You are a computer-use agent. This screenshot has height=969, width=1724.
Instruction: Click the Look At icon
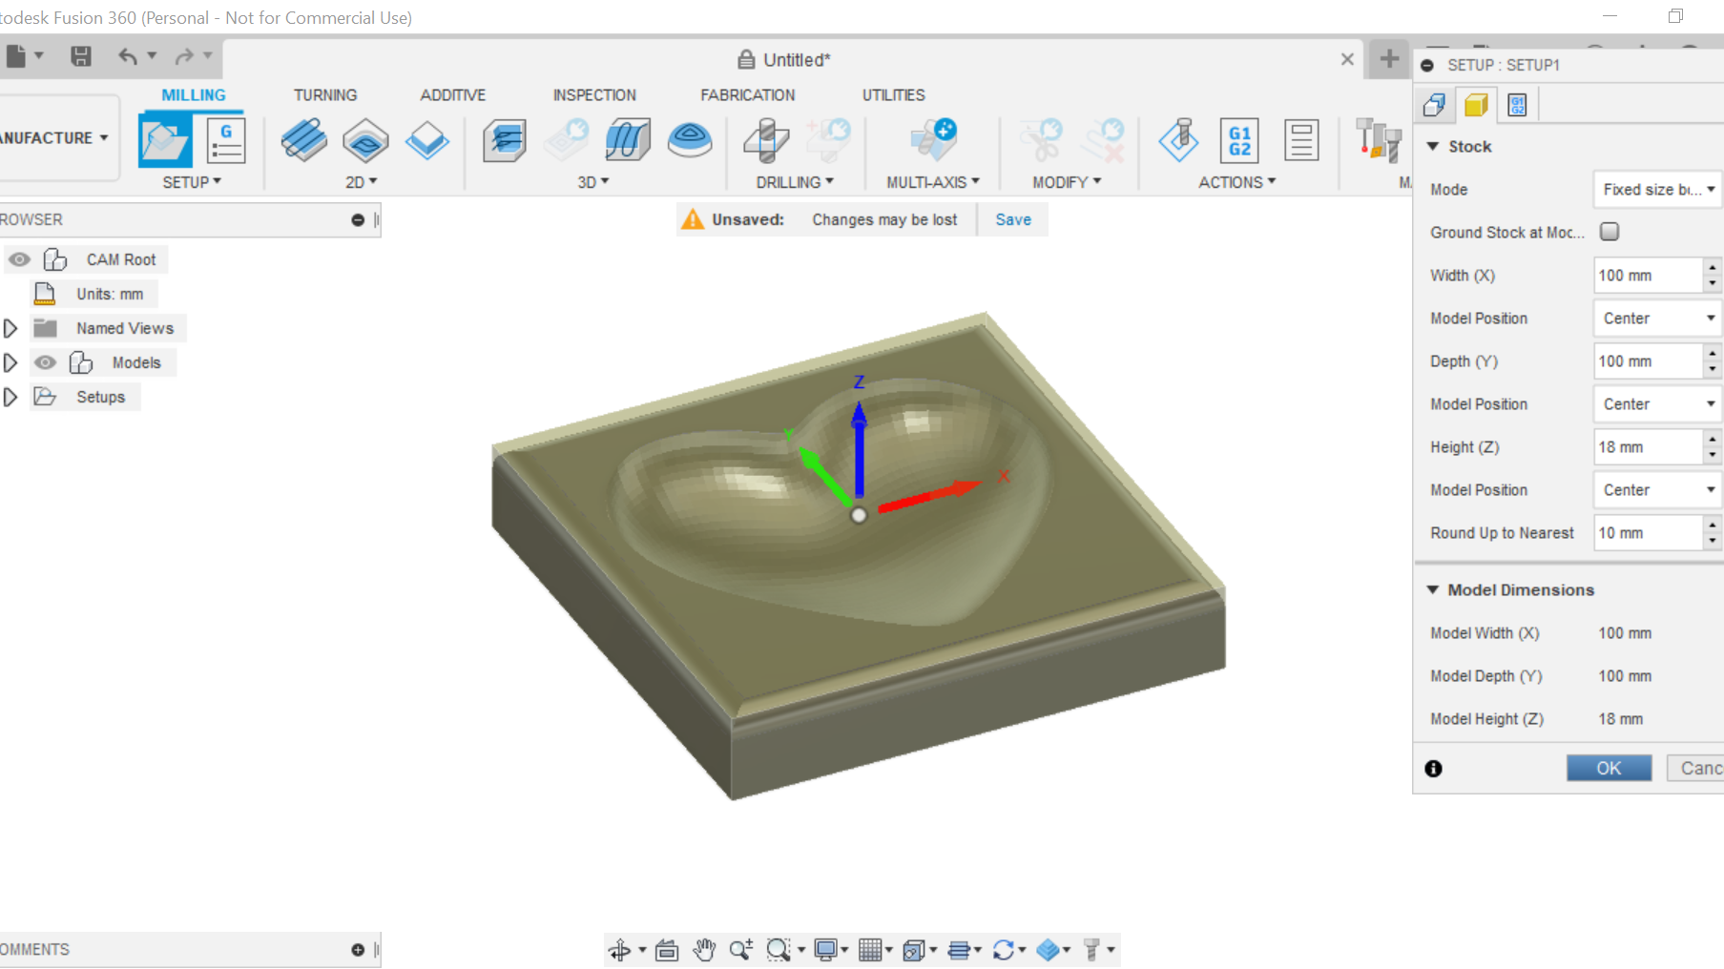click(667, 950)
